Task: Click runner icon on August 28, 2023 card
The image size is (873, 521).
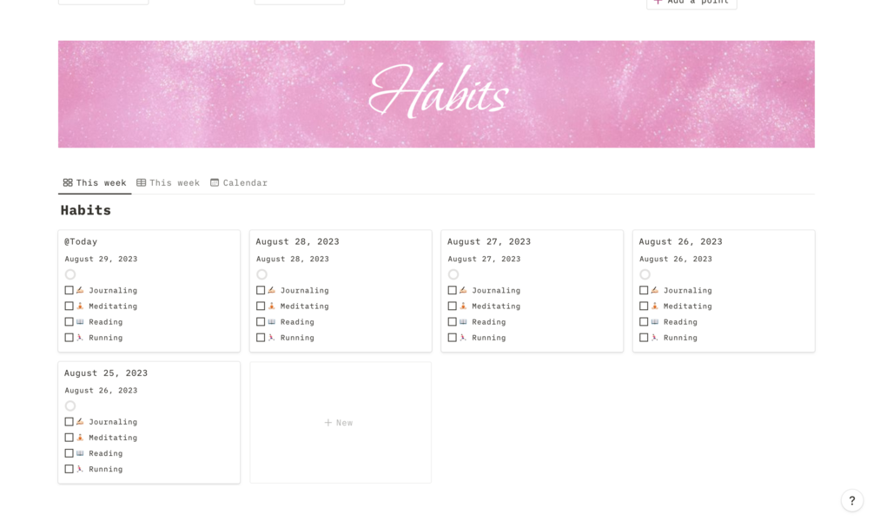Action: 272,337
